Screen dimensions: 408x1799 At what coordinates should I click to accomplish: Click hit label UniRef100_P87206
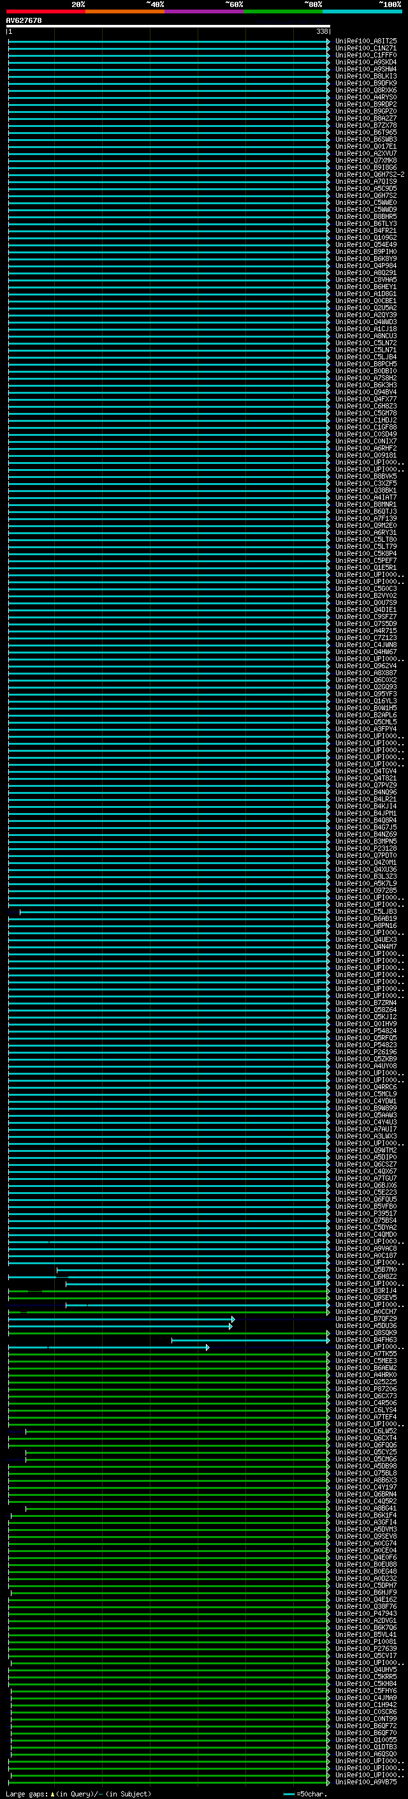tap(366, 1389)
